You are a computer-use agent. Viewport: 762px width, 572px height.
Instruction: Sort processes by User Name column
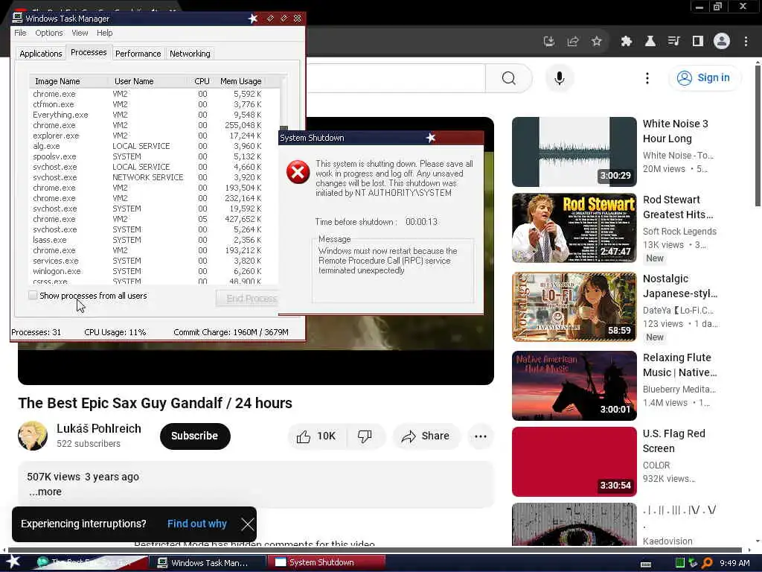[x=149, y=81]
